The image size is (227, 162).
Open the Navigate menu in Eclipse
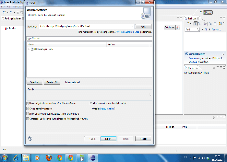pos(17,7)
